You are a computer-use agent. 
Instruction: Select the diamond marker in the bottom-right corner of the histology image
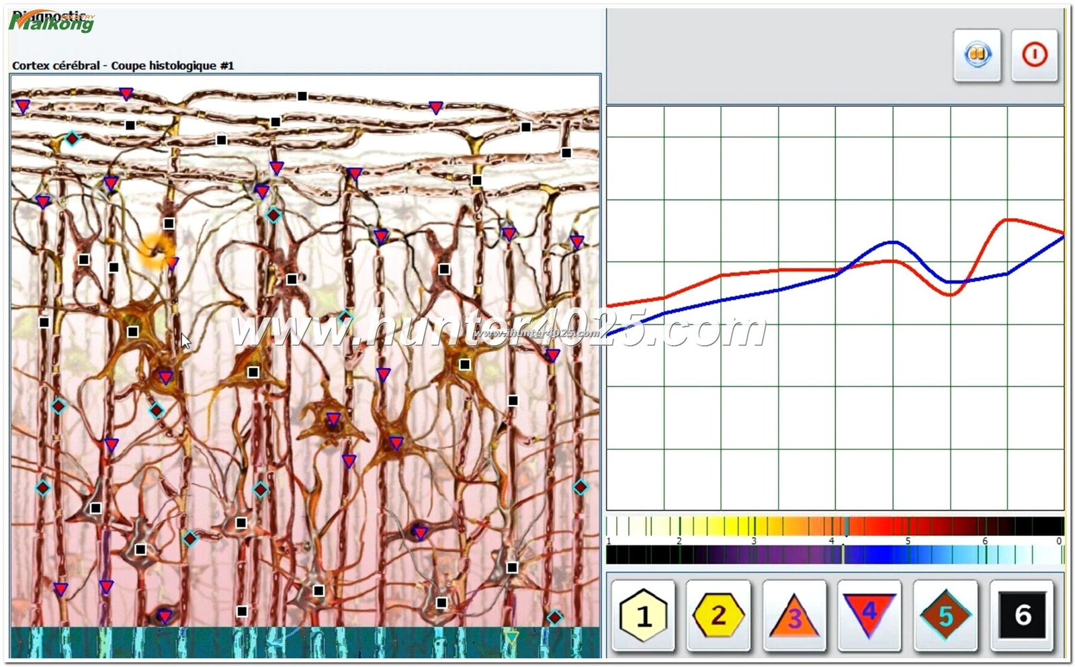click(554, 617)
